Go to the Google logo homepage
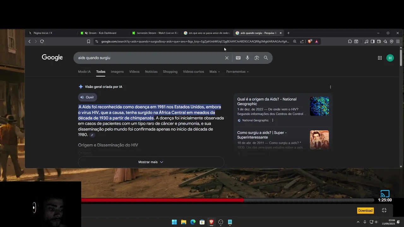 [52, 57]
